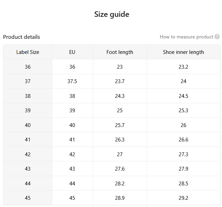Click label size 43 cell

(28, 169)
